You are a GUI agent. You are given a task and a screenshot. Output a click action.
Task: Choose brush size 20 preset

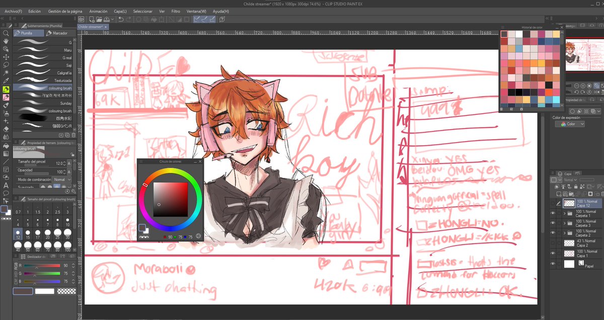pos(48,234)
